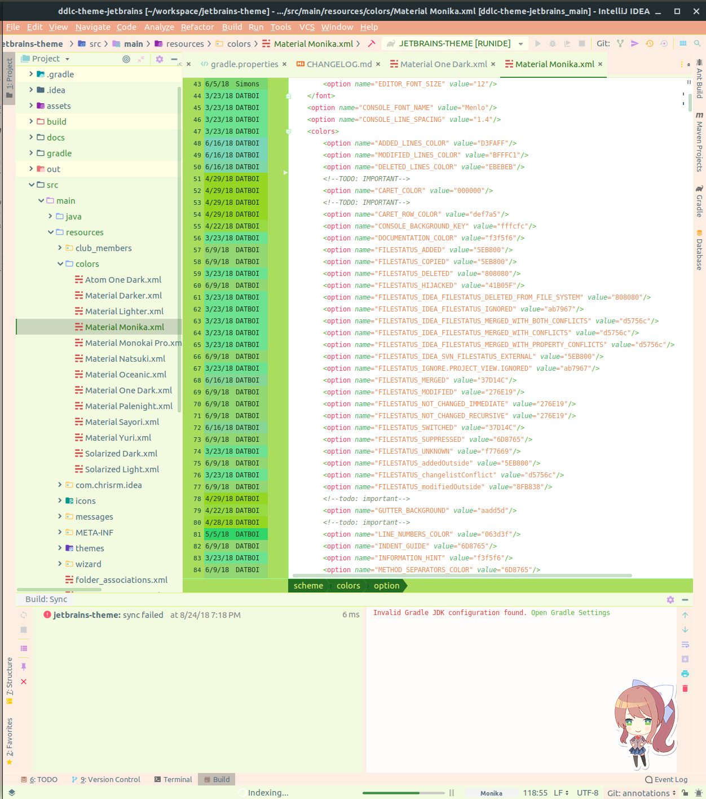706x799 pixels.
Task: Click the purple Push commits icon
Action: coord(635,43)
